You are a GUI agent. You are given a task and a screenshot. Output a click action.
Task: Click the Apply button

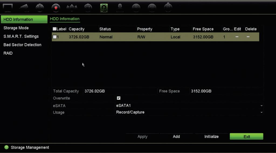[142, 137]
